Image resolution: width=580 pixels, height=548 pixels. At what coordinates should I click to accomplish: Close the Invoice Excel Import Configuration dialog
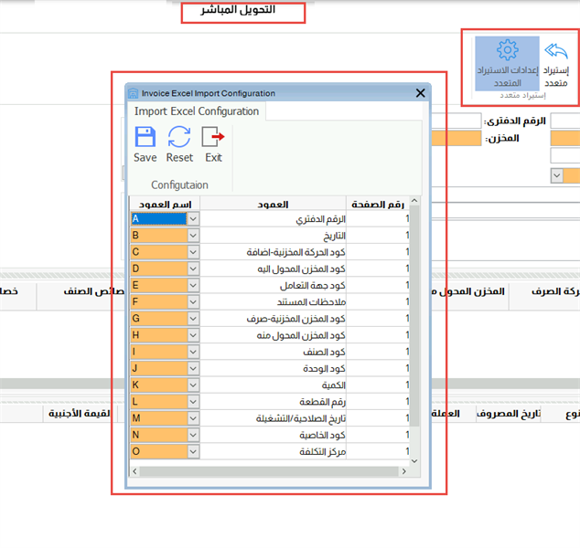click(421, 93)
